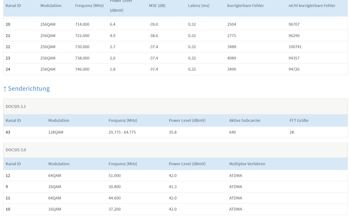The image size is (350, 216).
Task: Click the 2K FFT size value
Action: [x=292, y=132]
